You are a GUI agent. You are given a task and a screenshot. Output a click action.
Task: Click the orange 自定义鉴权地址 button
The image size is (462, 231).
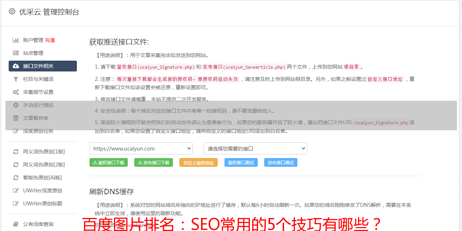199,162
